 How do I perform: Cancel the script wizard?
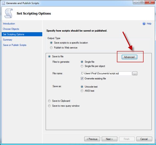[144, 139]
